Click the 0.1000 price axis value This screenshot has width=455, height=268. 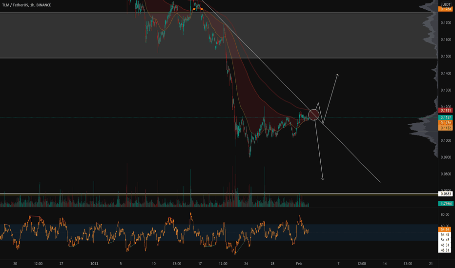(446, 140)
